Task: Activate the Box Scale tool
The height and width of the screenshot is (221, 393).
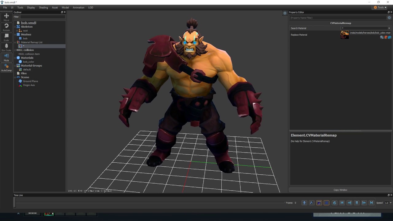Action: click(6, 48)
